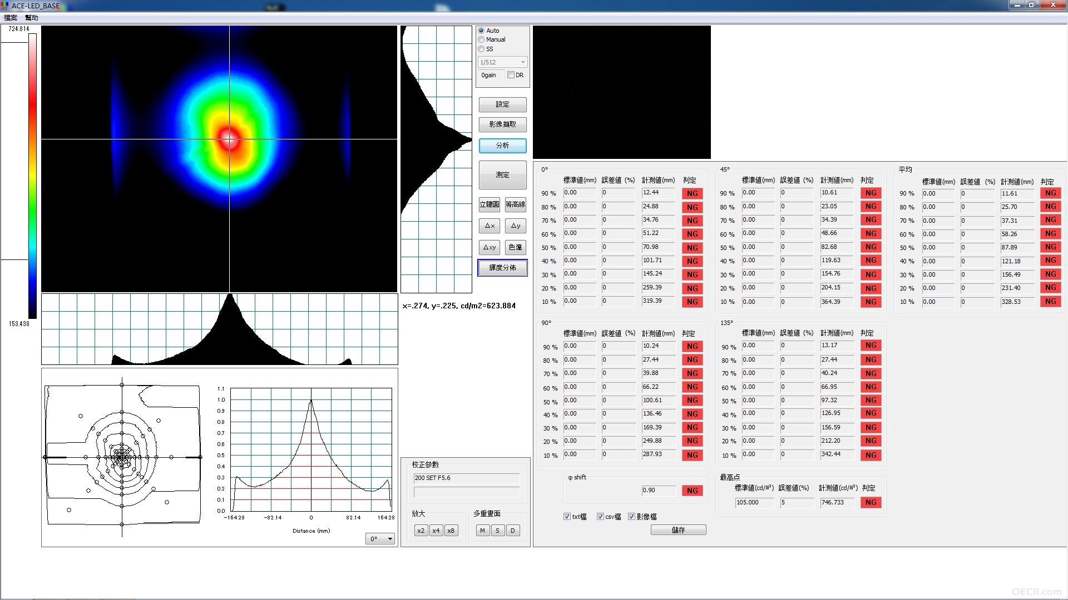Click the 儲存 save button

(x=679, y=531)
